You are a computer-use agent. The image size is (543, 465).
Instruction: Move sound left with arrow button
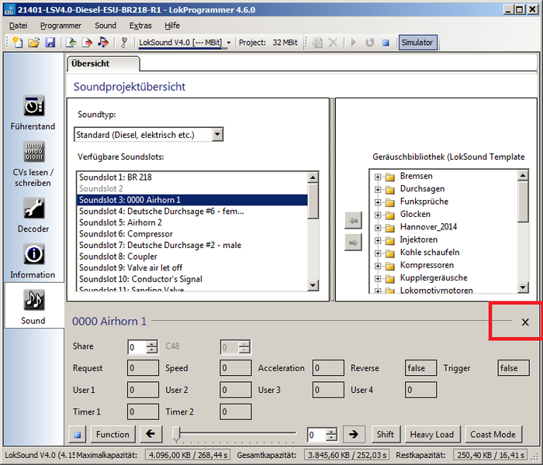click(x=353, y=220)
